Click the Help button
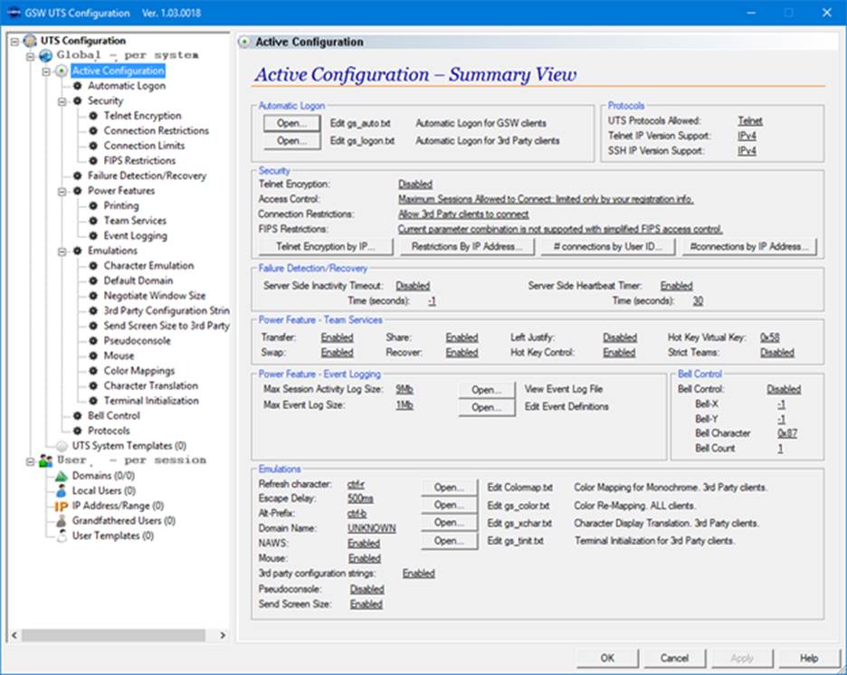 (809, 658)
